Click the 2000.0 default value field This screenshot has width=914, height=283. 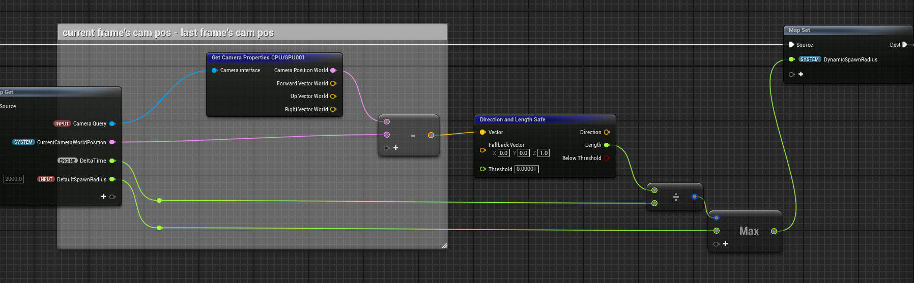click(x=14, y=179)
